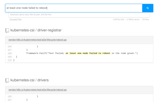Open kubernetes-csi / driver-registrar repository heading
This screenshot has height=102, width=157.
[36, 30]
